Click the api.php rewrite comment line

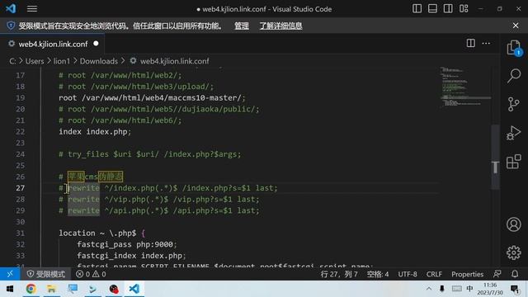159,211
